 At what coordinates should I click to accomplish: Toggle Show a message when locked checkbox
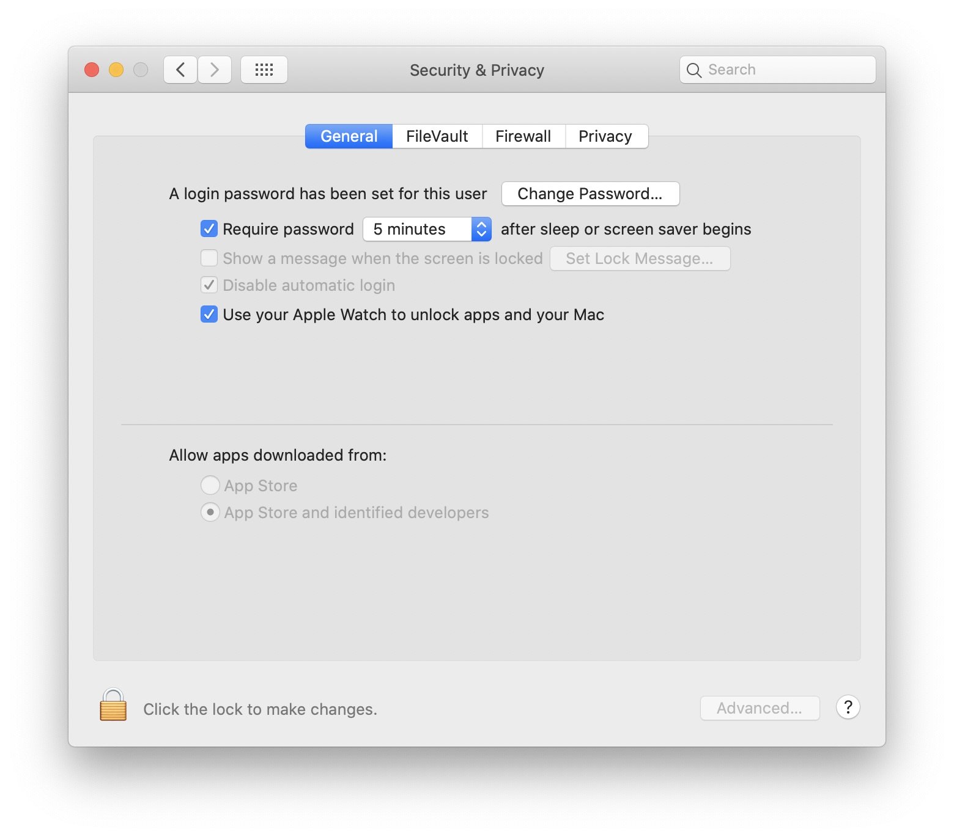pos(209,258)
